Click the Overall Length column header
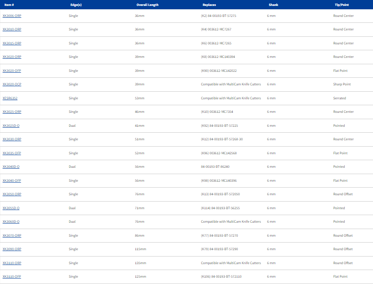 pyautogui.click(x=147, y=5)
